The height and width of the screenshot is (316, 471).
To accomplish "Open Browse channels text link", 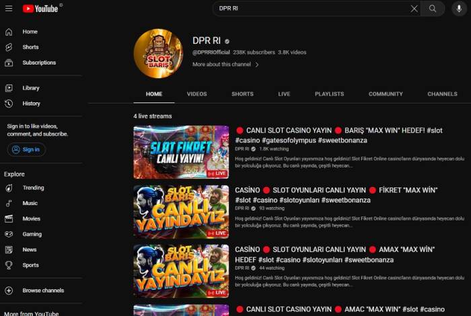I will [x=43, y=290].
